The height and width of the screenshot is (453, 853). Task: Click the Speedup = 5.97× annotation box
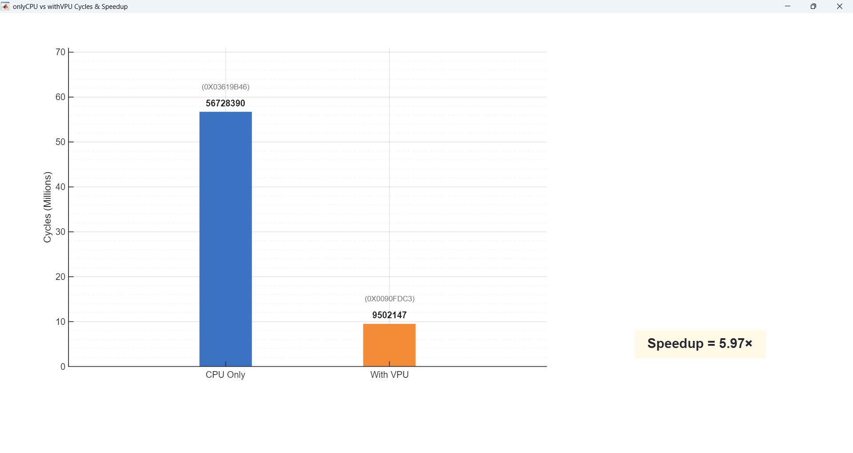(x=699, y=343)
